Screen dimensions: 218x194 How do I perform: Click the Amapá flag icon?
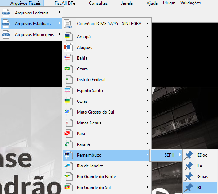pos(68,37)
